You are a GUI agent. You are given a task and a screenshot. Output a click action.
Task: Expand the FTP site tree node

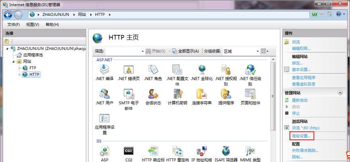click(19, 68)
